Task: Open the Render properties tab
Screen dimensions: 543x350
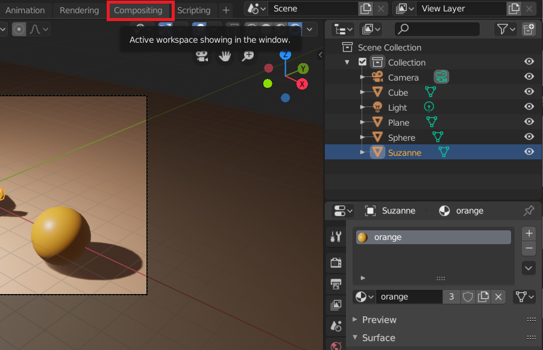Action: click(x=336, y=263)
